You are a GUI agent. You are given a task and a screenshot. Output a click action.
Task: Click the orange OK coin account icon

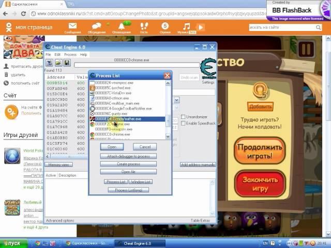click(11, 112)
